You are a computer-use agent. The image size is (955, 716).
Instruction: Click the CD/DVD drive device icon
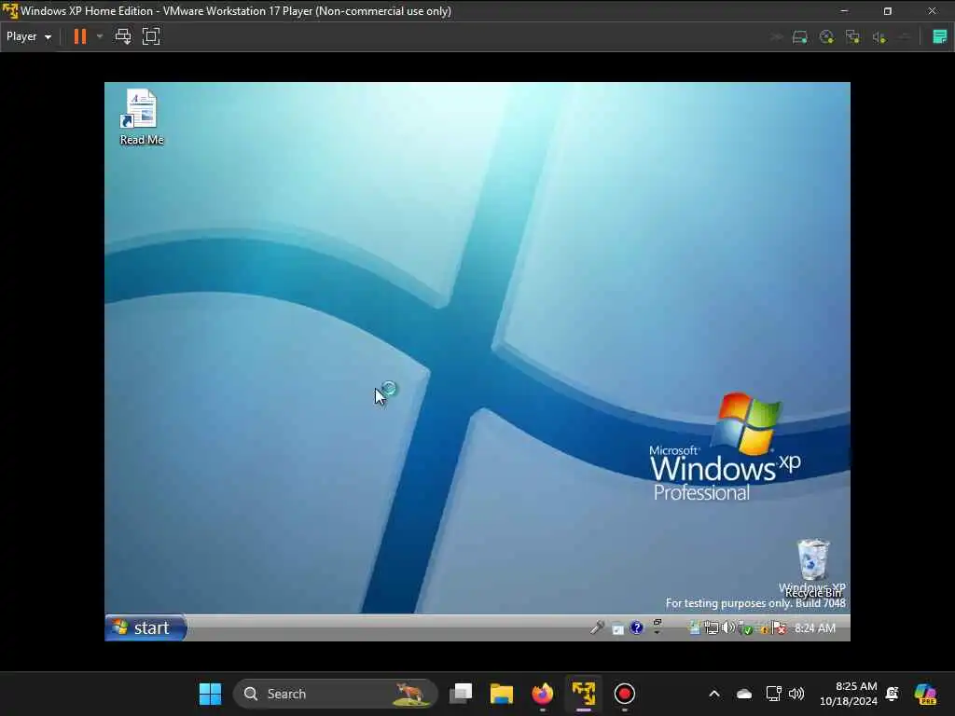(826, 37)
